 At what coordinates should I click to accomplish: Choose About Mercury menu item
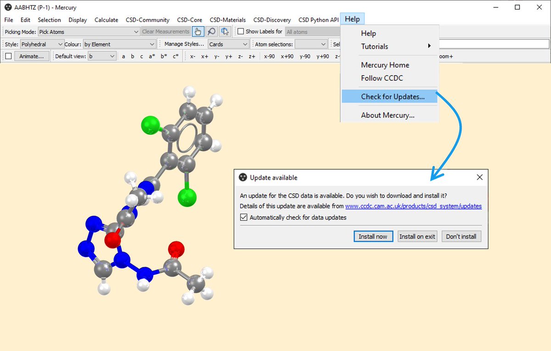(389, 115)
